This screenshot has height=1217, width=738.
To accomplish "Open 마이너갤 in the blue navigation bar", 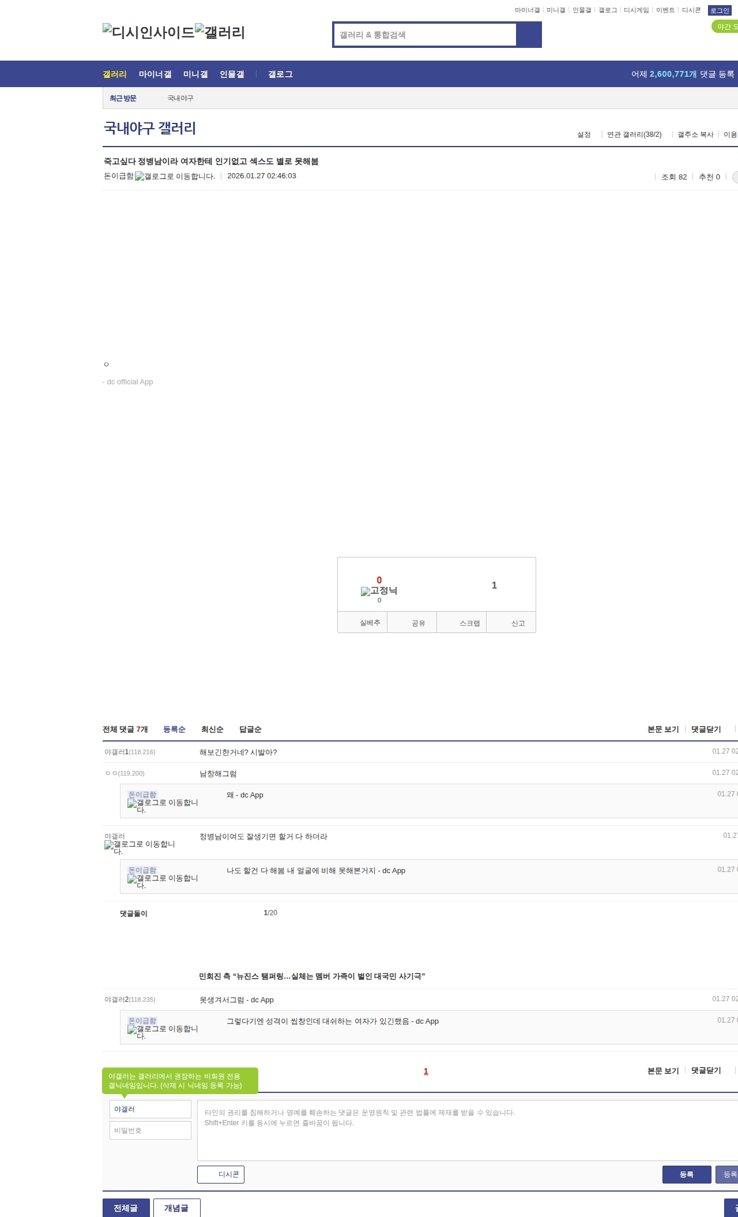I will point(155,74).
